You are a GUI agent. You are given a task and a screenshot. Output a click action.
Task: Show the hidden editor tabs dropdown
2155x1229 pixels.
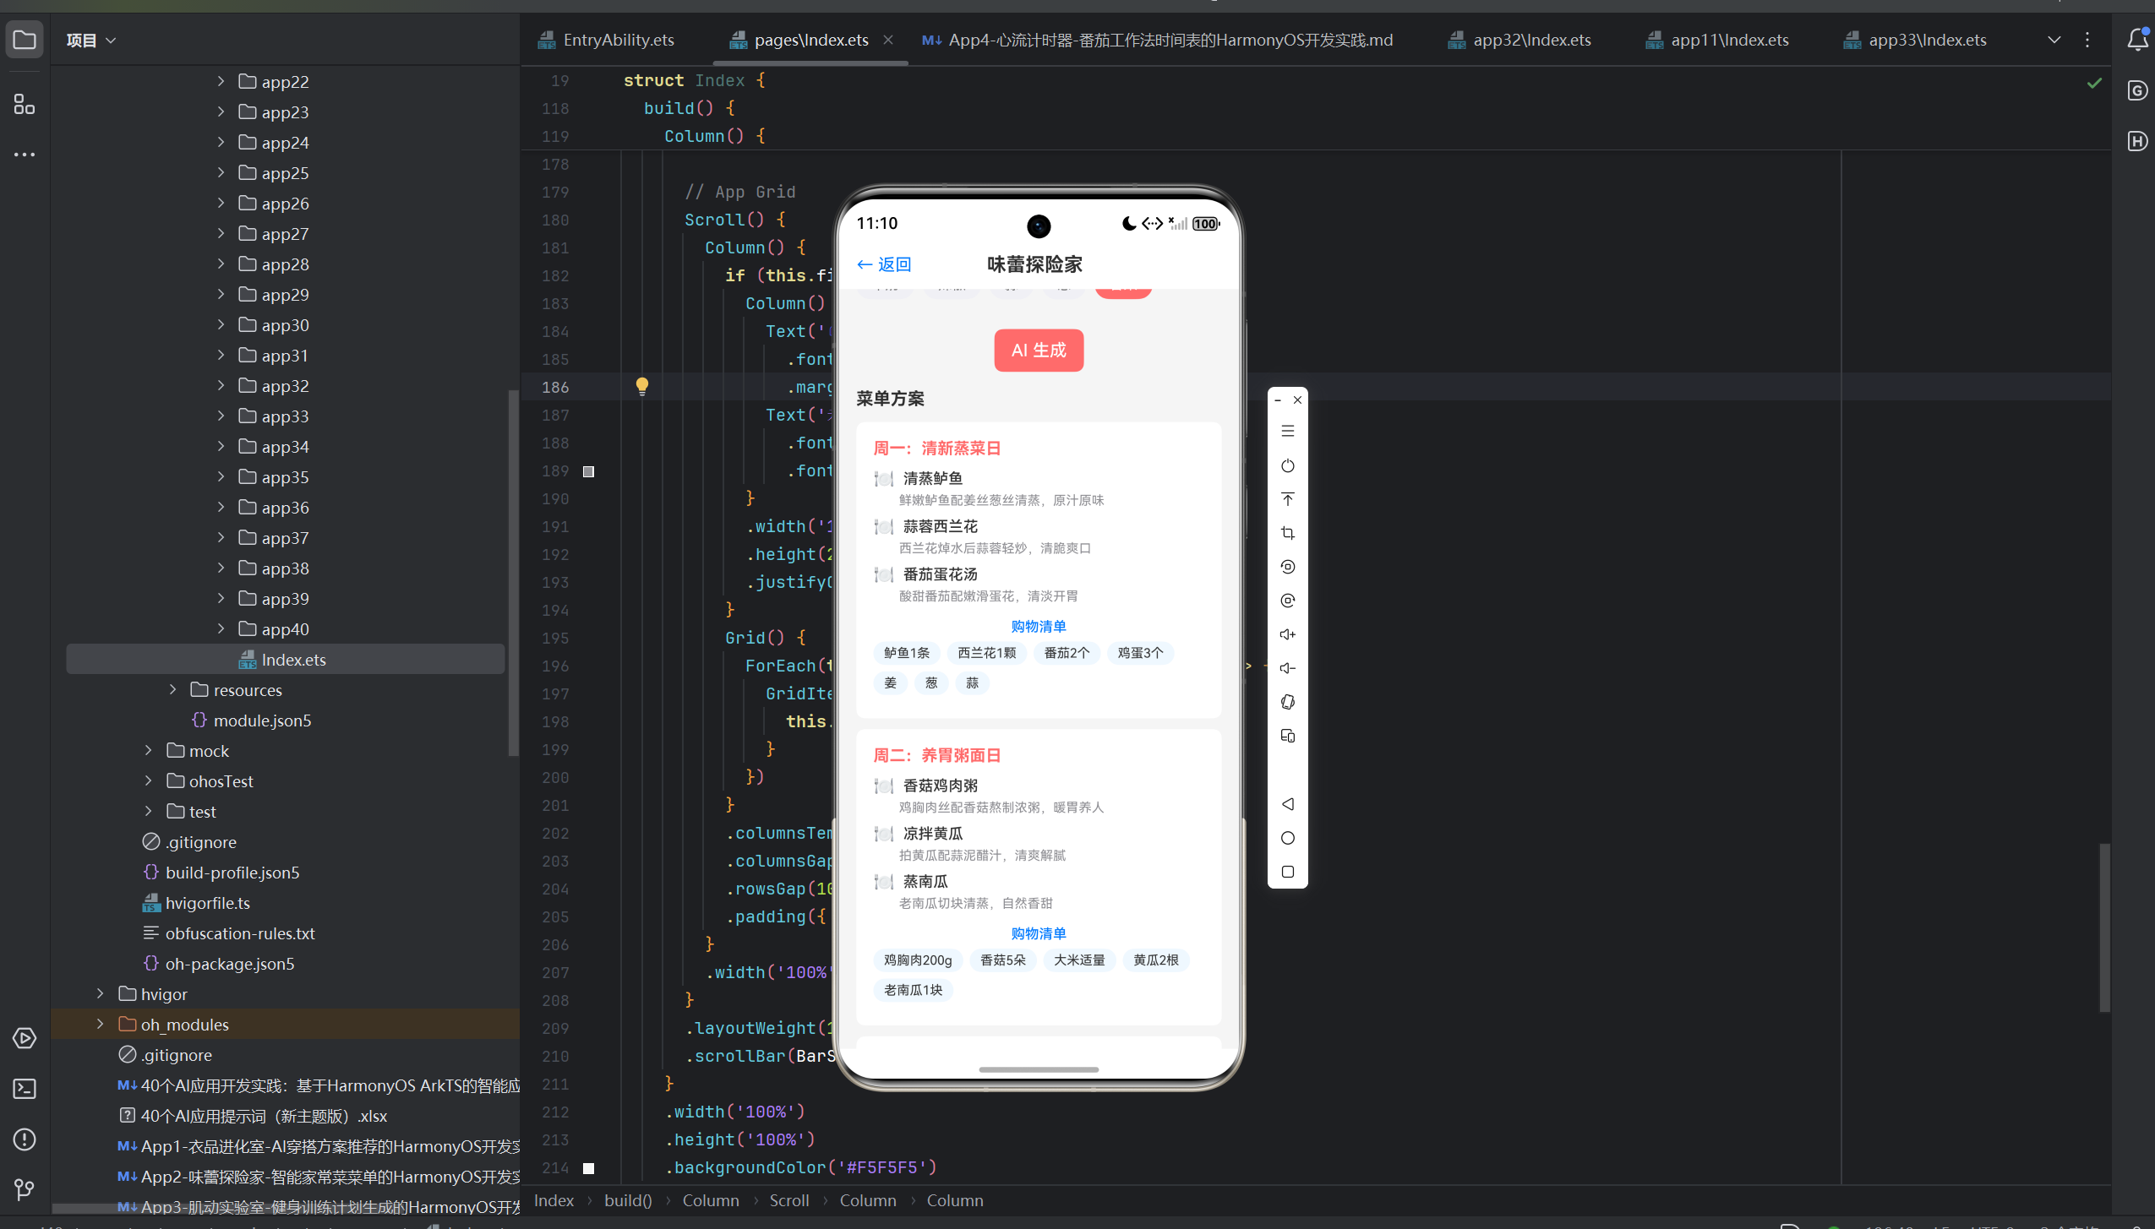point(2054,40)
